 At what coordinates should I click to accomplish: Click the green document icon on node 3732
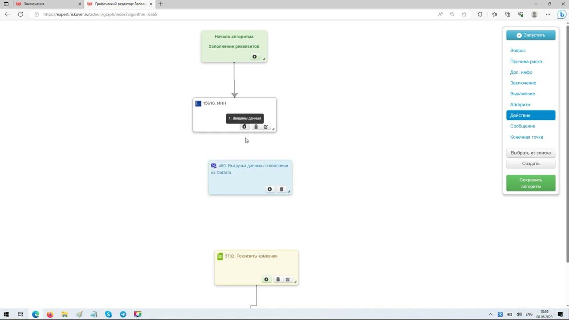(220, 256)
